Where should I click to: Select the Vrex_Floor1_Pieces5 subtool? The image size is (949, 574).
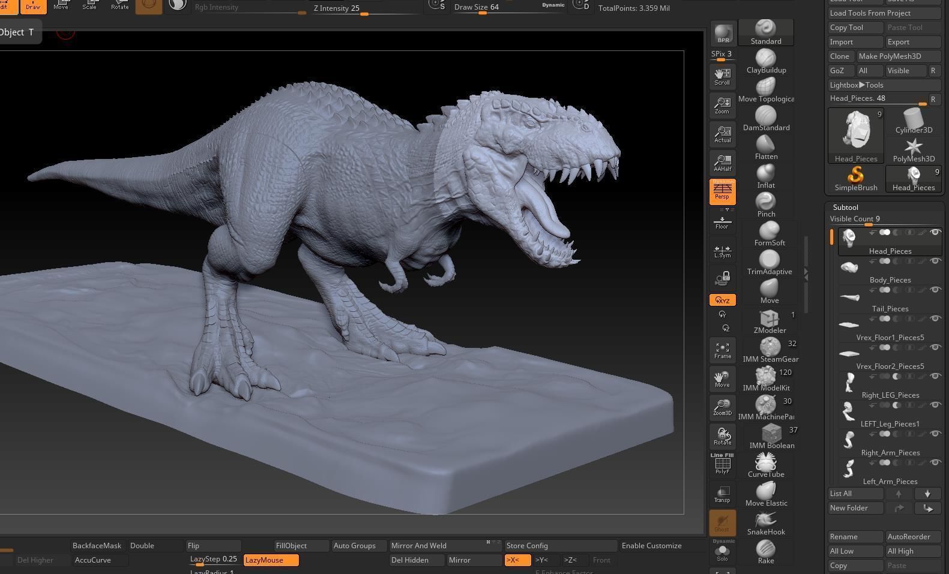(x=890, y=329)
